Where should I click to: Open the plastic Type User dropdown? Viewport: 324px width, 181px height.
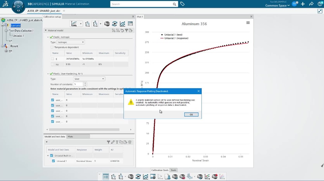pyautogui.click(x=89, y=79)
